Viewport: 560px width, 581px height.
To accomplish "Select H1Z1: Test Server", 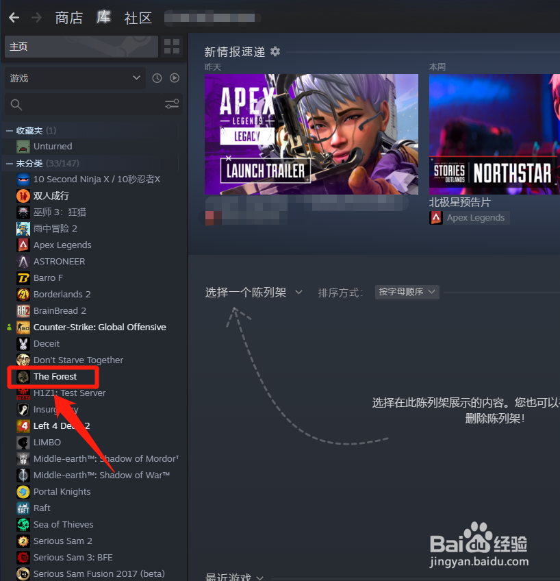I will 70,393.
